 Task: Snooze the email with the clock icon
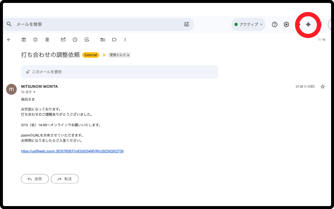click(x=75, y=40)
